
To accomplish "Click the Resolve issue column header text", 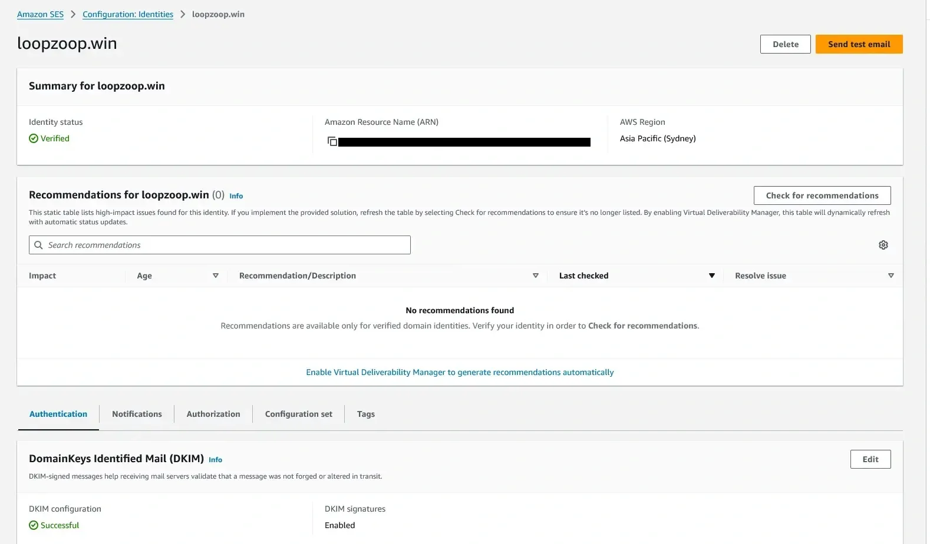I will tap(760, 276).
